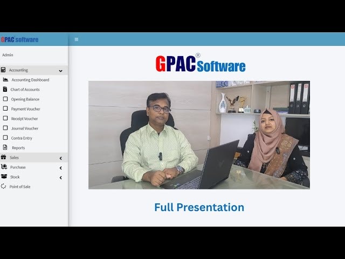This screenshot has height=259, width=345.
Task: Click the square icon beside Contra Entry
Action: click(x=5, y=138)
